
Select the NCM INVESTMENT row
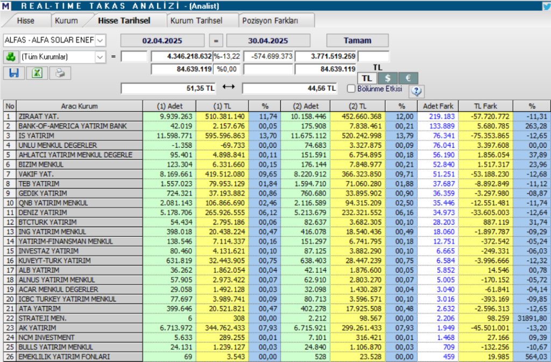coord(277,337)
